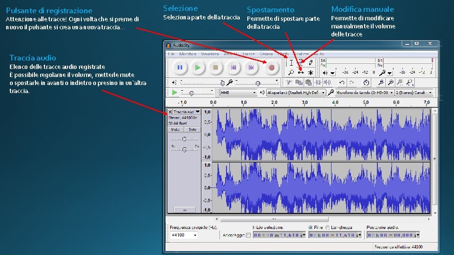Select the Envelope tool
The height and width of the screenshot is (255, 454).
[301, 63]
